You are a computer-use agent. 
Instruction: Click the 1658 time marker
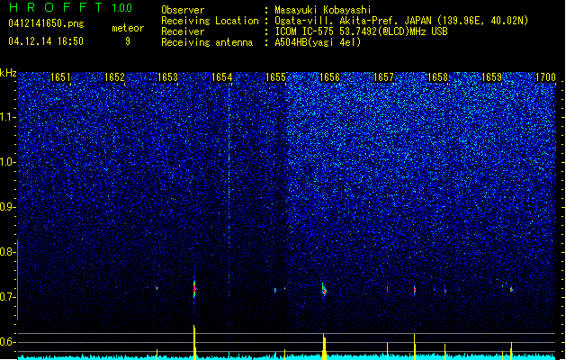(437, 77)
